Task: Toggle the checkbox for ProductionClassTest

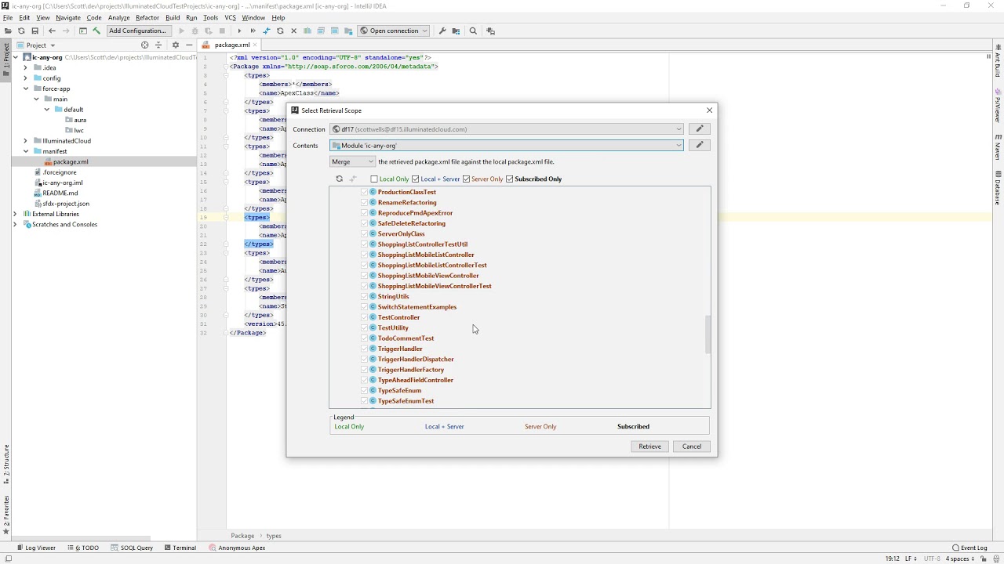Action: click(364, 192)
